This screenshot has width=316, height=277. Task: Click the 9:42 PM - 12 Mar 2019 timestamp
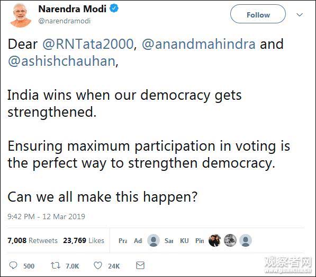46,217
